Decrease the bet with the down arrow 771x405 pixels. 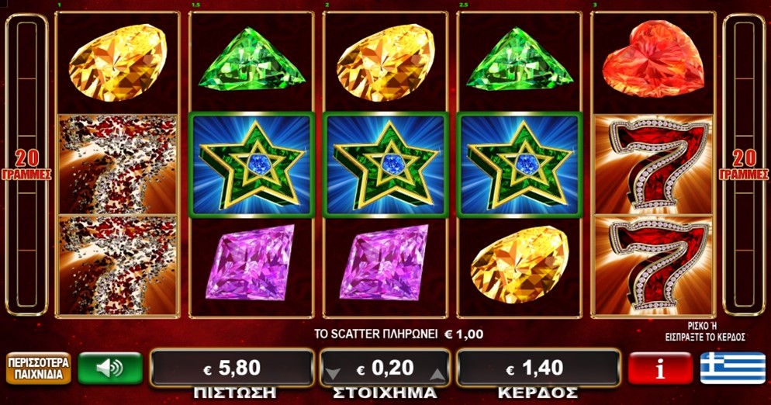point(333,374)
